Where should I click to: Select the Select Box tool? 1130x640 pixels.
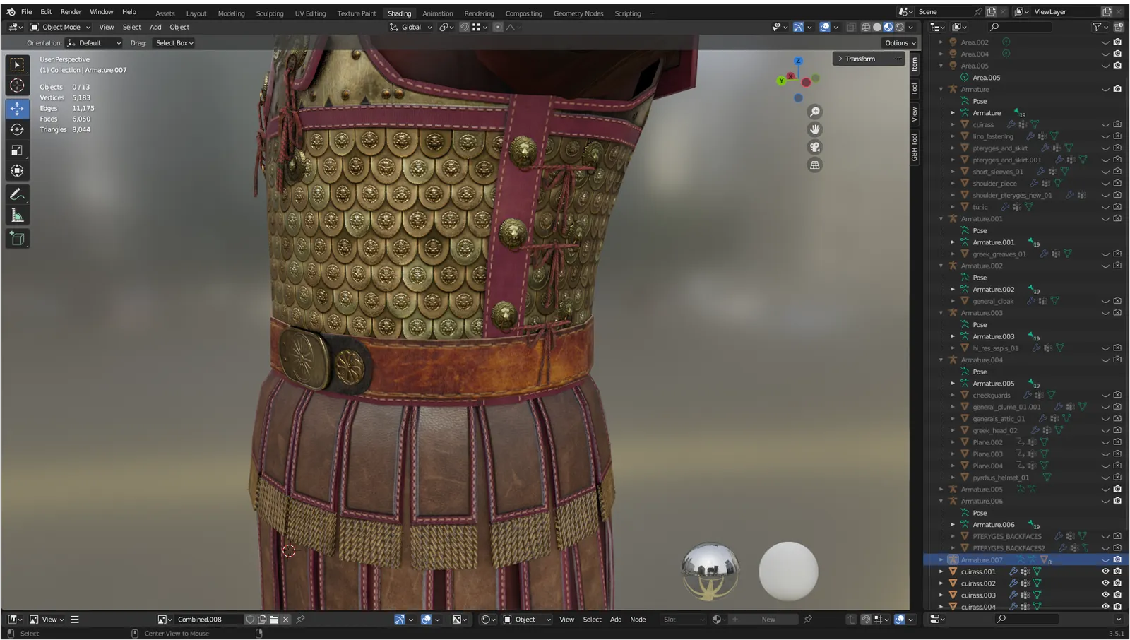17,65
